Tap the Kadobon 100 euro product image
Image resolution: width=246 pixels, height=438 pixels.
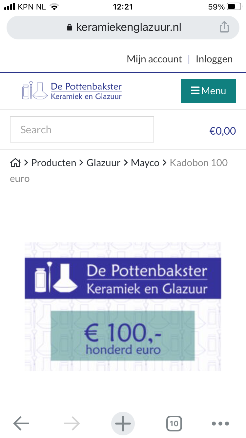pyautogui.click(x=123, y=307)
